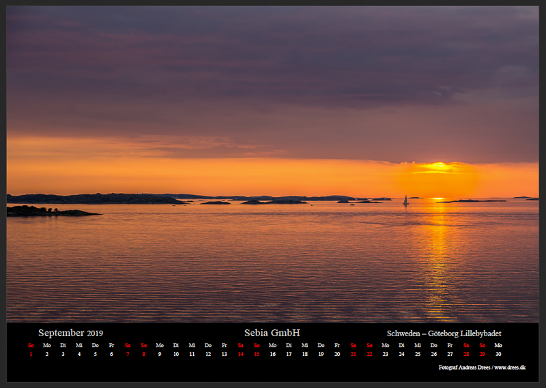Select the red date number 22
The image size is (546, 388).
pyautogui.click(x=369, y=354)
